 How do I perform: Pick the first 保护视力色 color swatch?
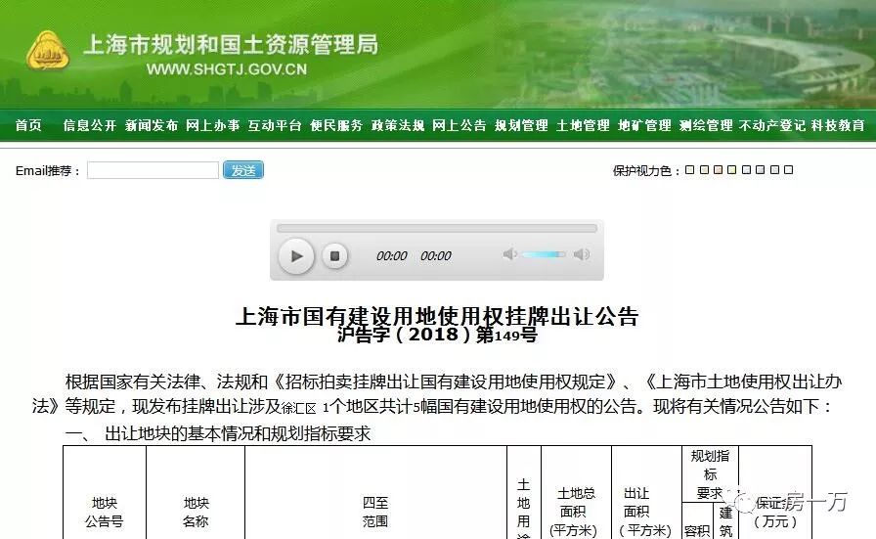coord(689,169)
